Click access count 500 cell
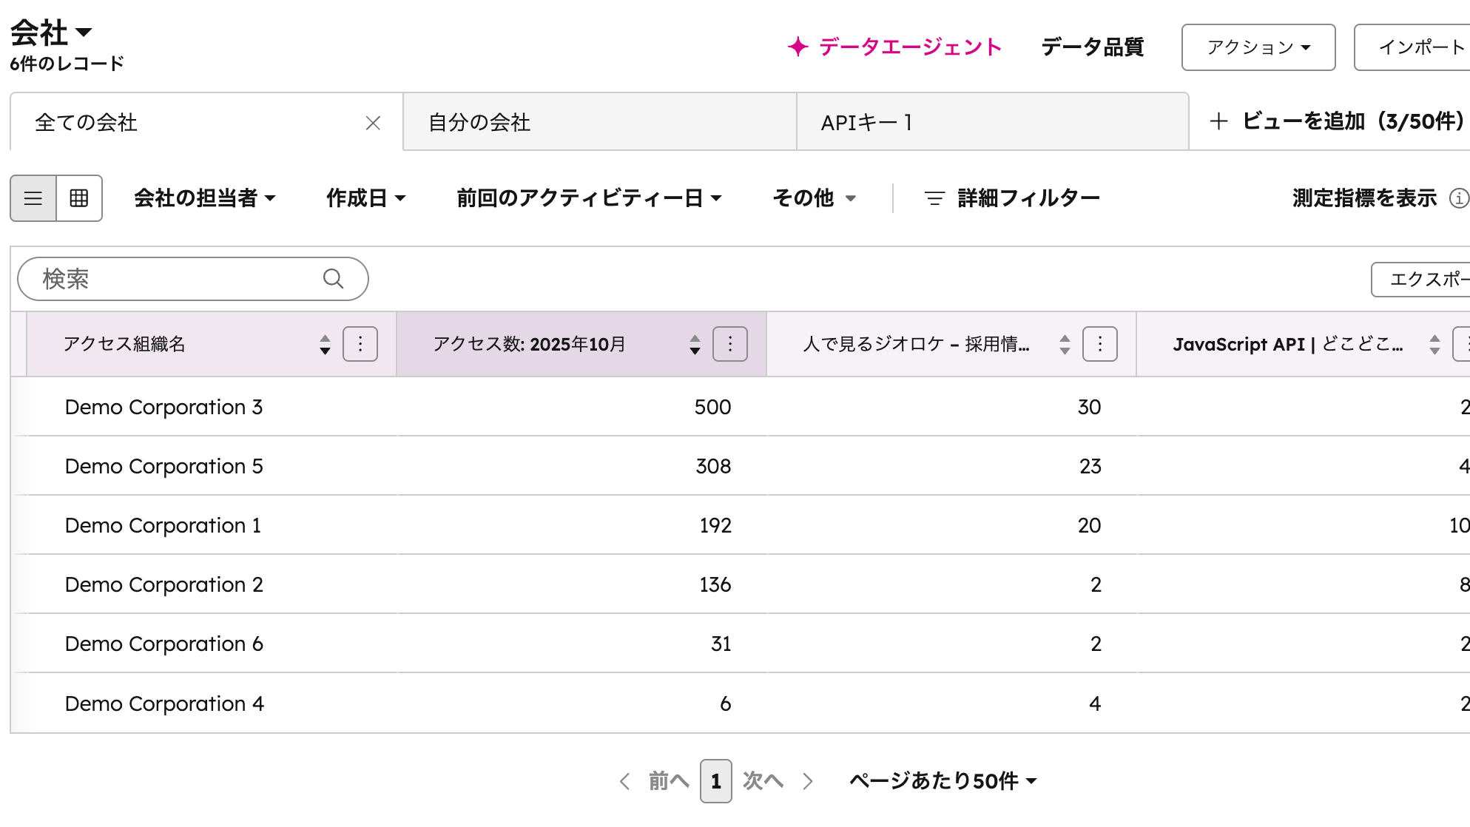1470x827 pixels. click(712, 407)
